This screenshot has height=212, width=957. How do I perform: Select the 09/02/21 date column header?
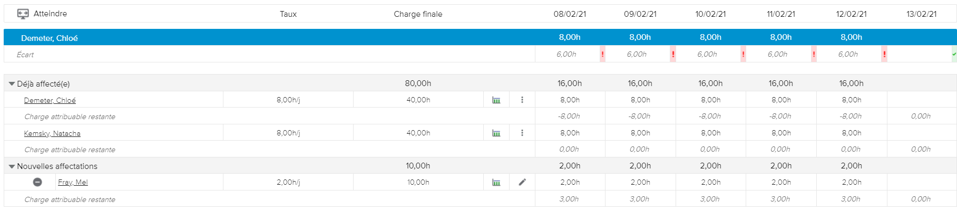(x=640, y=14)
